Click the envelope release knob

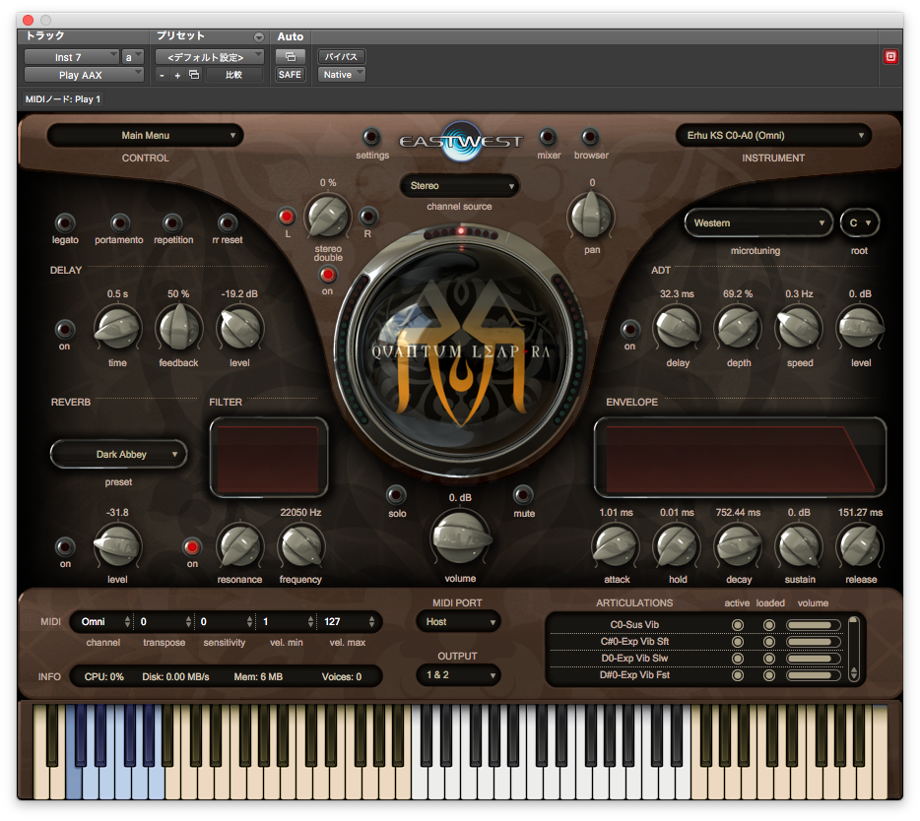(860, 546)
